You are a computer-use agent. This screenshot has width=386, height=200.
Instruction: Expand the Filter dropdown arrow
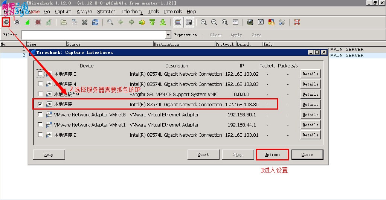click(x=168, y=35)
